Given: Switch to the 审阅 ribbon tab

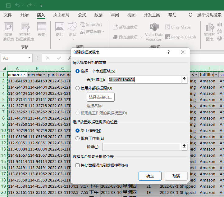Looking at the screenshot, I should point(115,15).
